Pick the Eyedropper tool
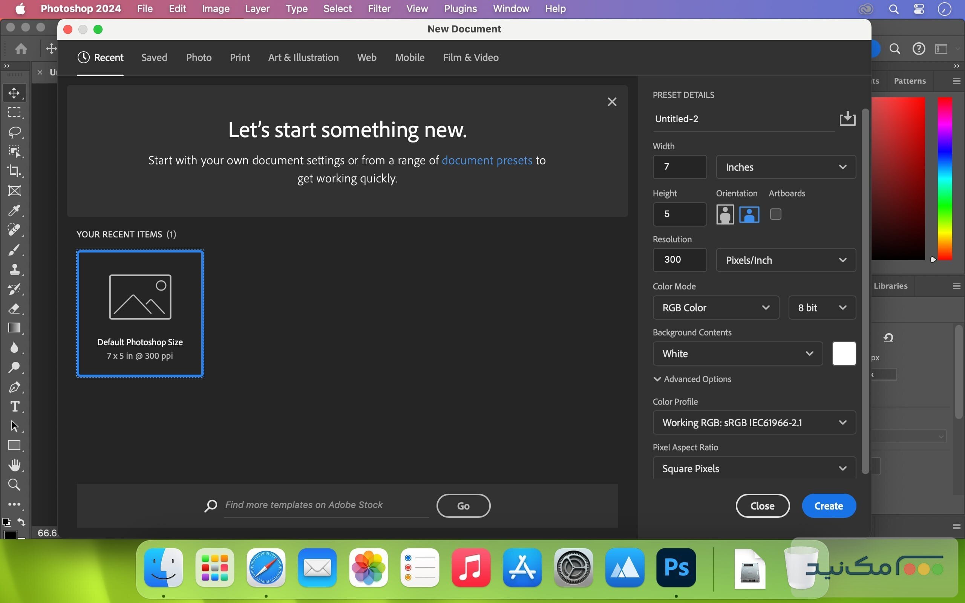 pyautogui.click(x=15, y=210)
